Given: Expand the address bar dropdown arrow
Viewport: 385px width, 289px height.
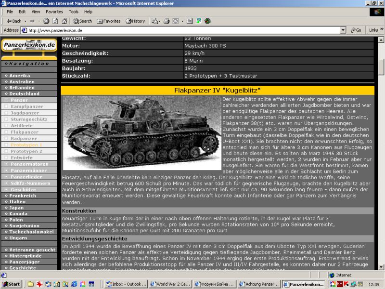Looking at the screenshot, I should [x=343, y=30].
